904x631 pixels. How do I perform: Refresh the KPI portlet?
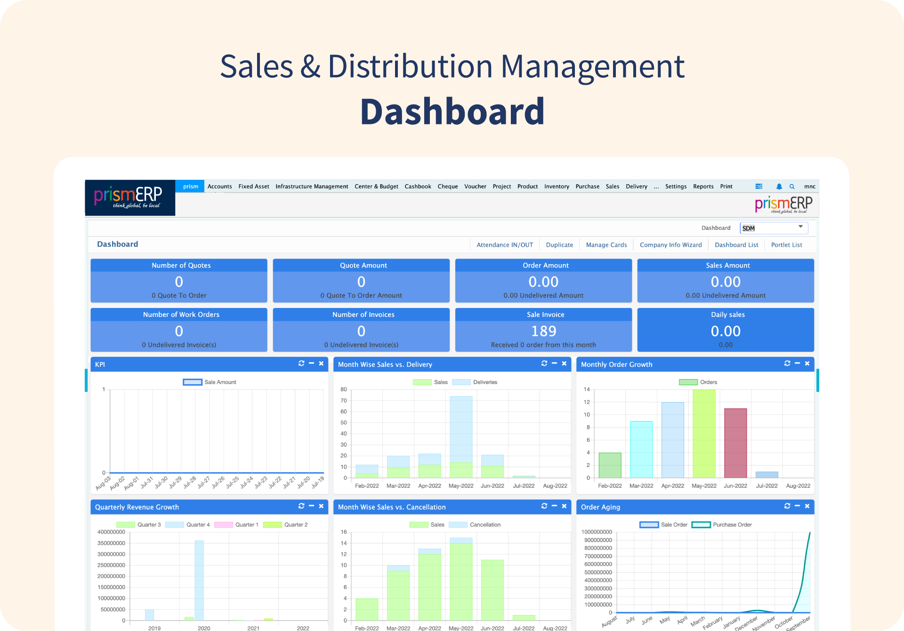click(x=301, y=364)
